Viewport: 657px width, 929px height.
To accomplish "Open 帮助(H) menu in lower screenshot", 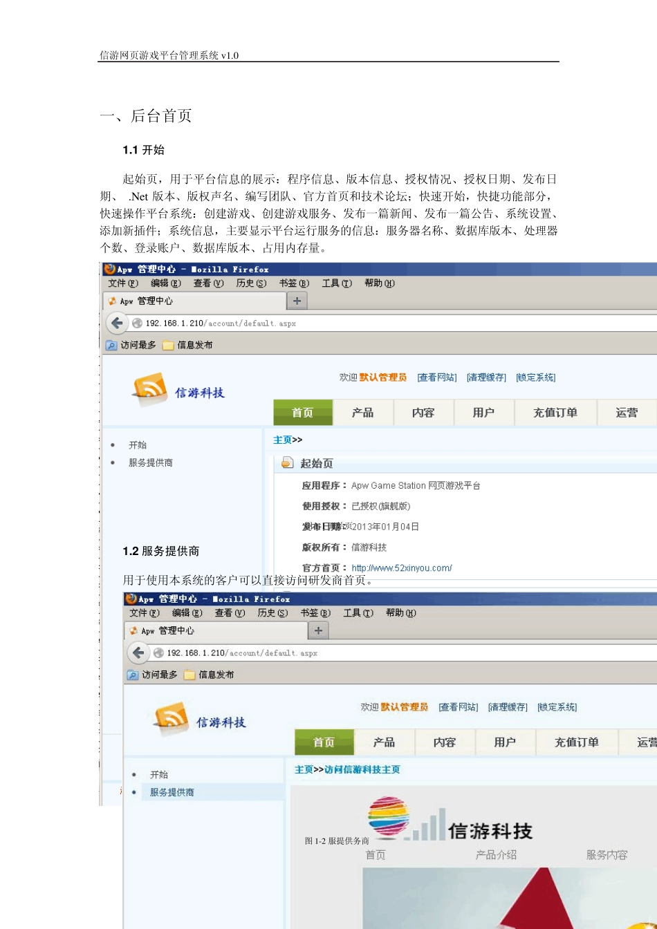I will tap(401, 613).
